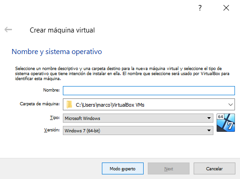Click the Nombre: field label

click(51, 90)
